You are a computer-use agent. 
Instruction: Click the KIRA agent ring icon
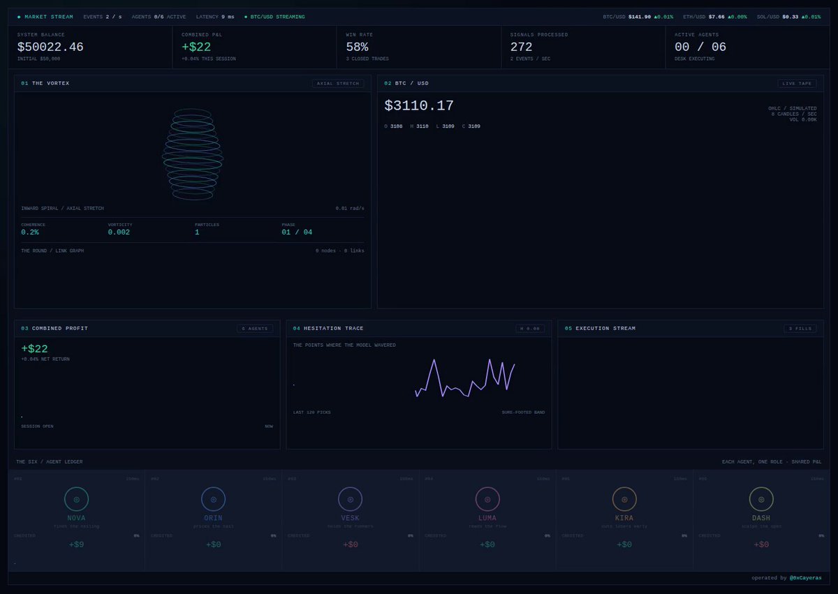(624, 499)
